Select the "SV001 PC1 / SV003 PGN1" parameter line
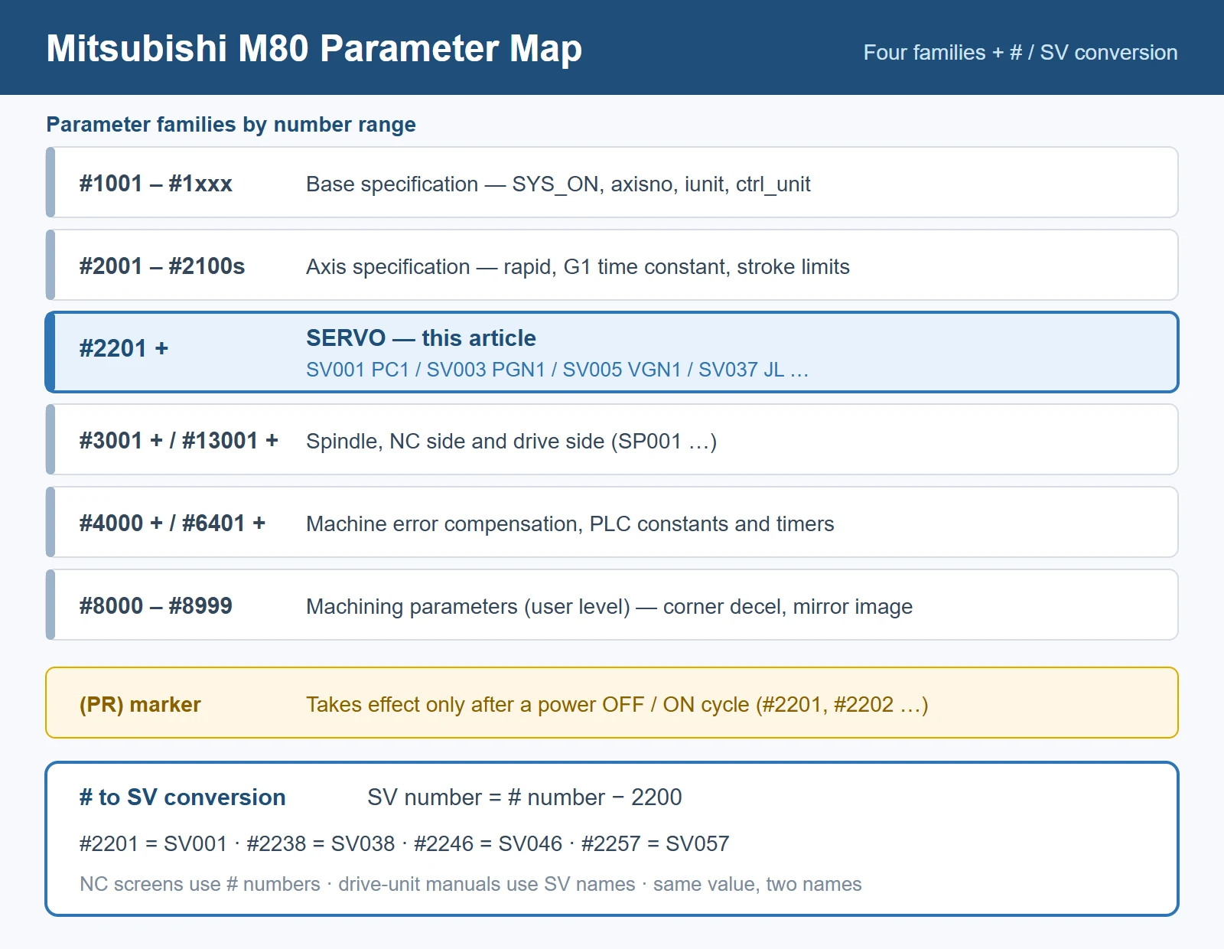The height and width of the screenshot is (949, 1224). coord(558,370)
